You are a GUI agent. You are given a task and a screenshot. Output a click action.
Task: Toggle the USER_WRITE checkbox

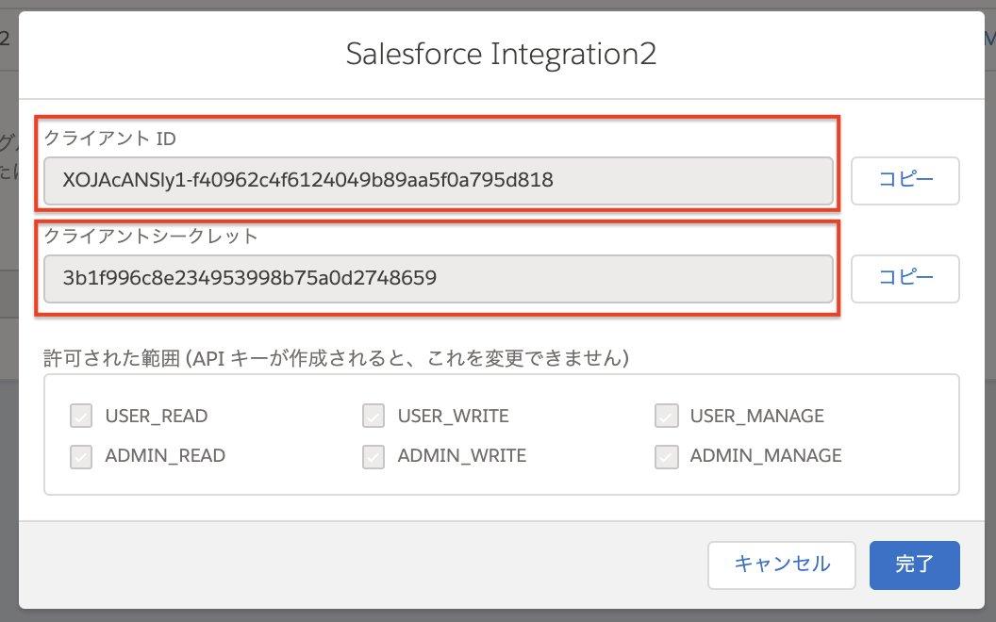[x=373, y=416]
